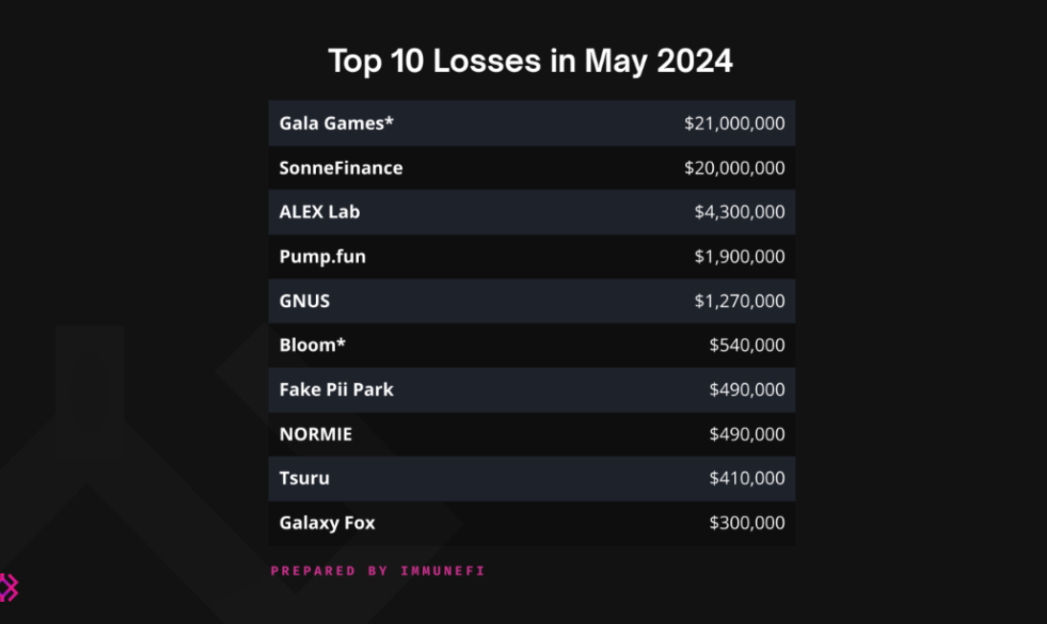Click the $410,000 loss figure
Image resolution: width=1047 pixels, height=624 pixels.
pyautogui.click(x=747, y=479)
